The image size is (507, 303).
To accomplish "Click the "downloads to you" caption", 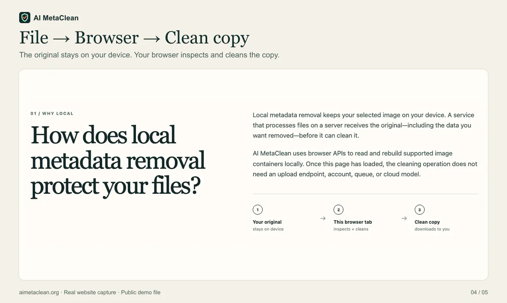I will [x=432, y=229].
